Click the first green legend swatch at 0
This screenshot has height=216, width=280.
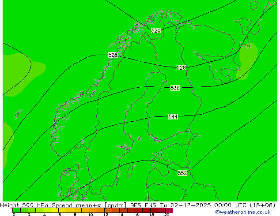(17, 210)
